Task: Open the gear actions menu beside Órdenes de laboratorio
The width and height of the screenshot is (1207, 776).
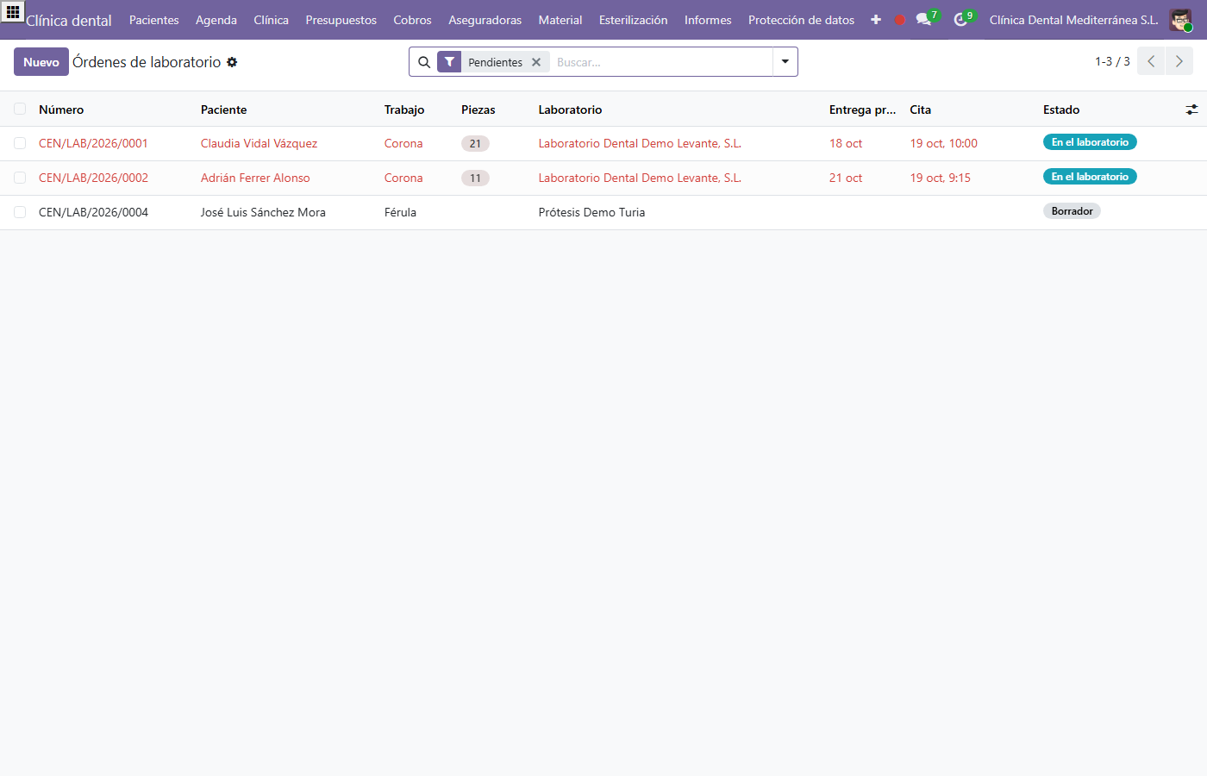Action: (x=232, y=62)
